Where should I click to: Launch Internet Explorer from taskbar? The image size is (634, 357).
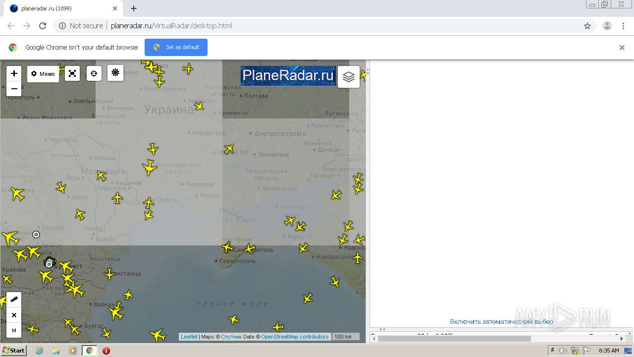(39, 351)
